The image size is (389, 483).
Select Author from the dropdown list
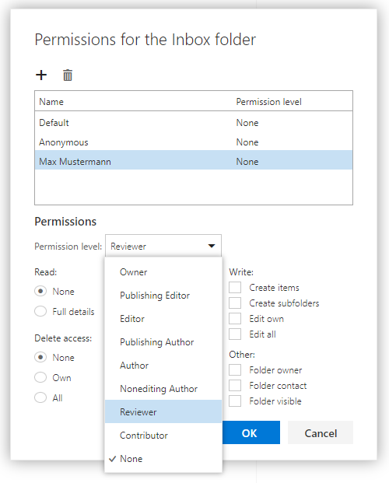click(163, 366)
